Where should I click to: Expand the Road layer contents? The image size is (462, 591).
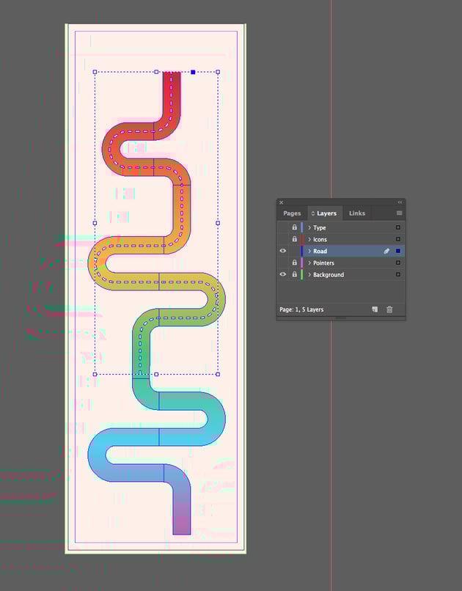click(309, 251)
